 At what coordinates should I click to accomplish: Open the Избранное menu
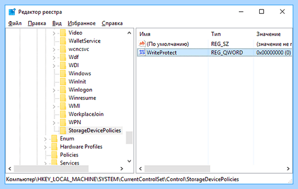[x=81, y=23]
